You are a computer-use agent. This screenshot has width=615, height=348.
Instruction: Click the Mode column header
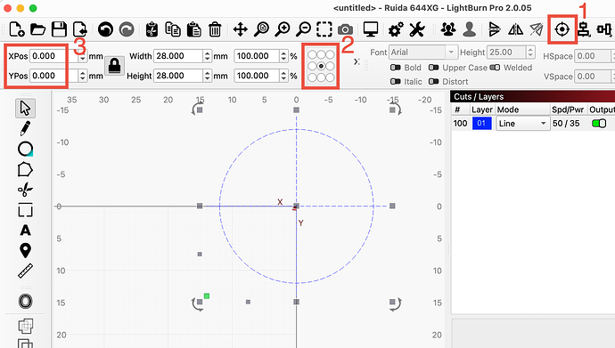click(x=508, y=109)
